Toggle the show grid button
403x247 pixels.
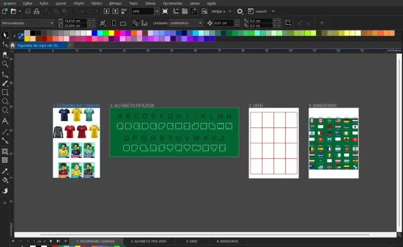pos(185,11)
